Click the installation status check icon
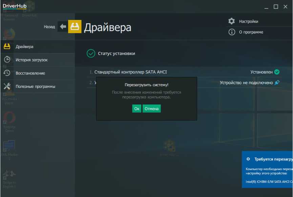Image resolution: width=293 pixels, height=197 pixels. pyautogui.click(x=91, y=53)
